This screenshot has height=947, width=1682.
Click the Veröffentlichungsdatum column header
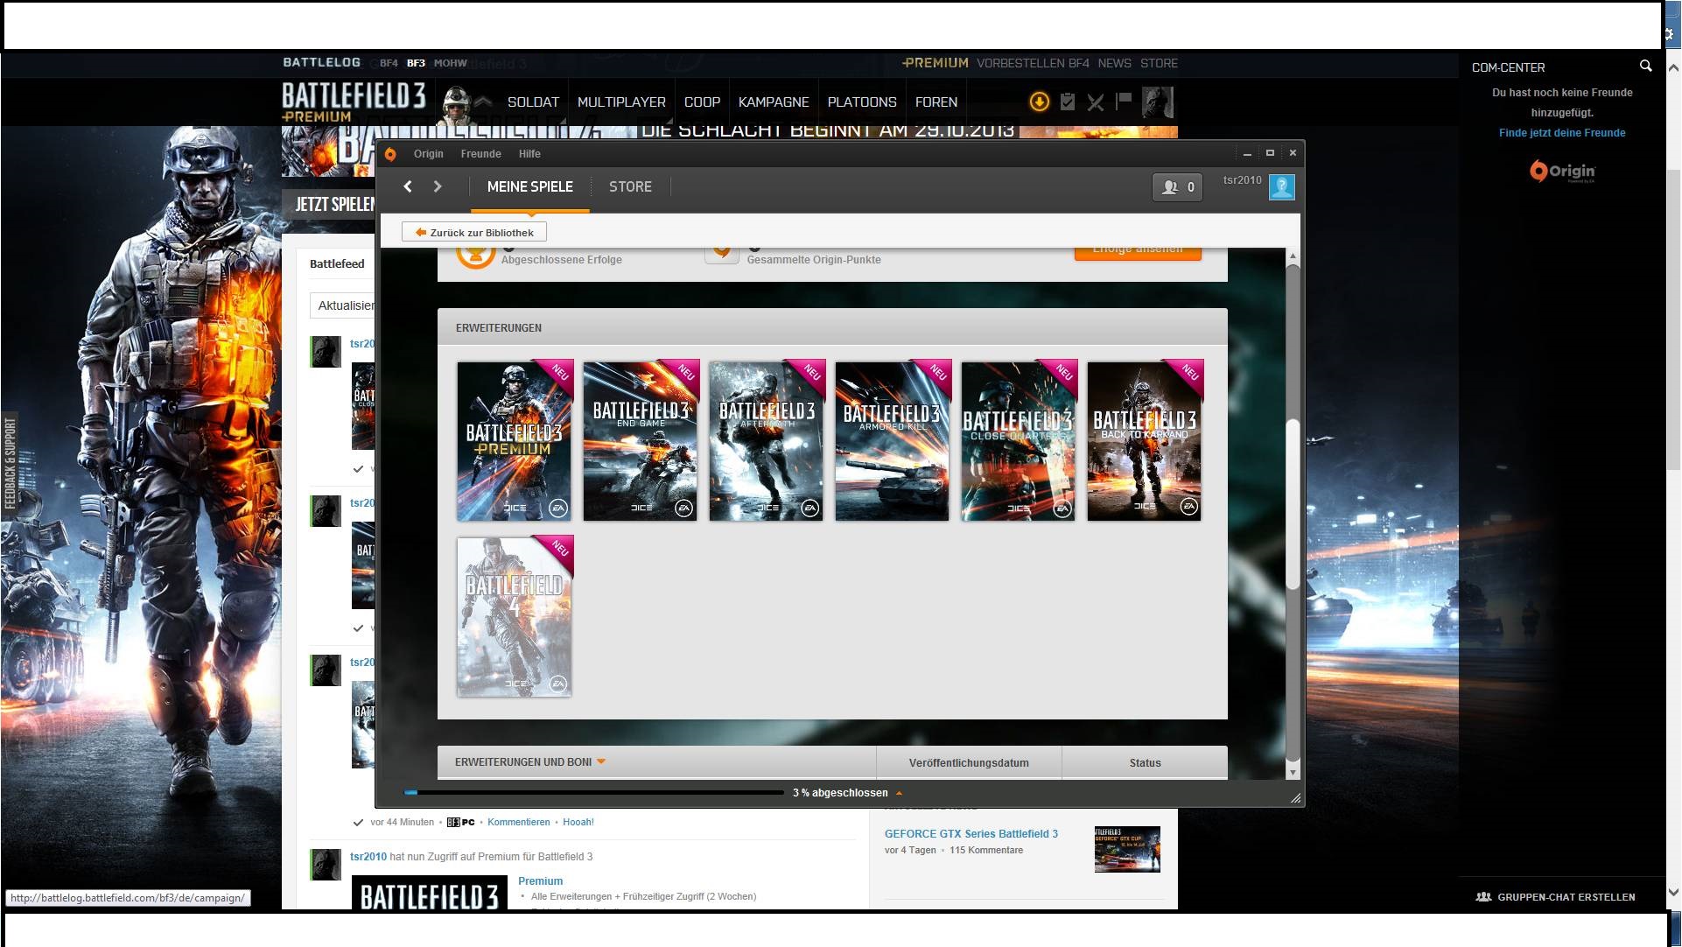[969, 762]
